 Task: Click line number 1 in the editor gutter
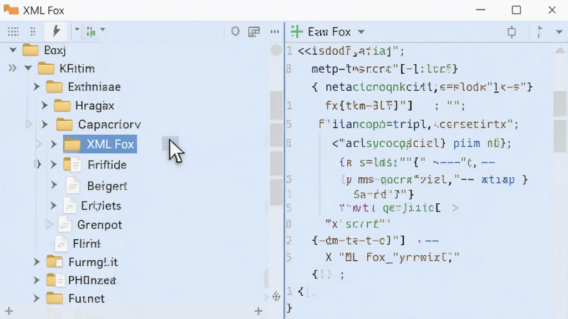(x=289, y=50)
